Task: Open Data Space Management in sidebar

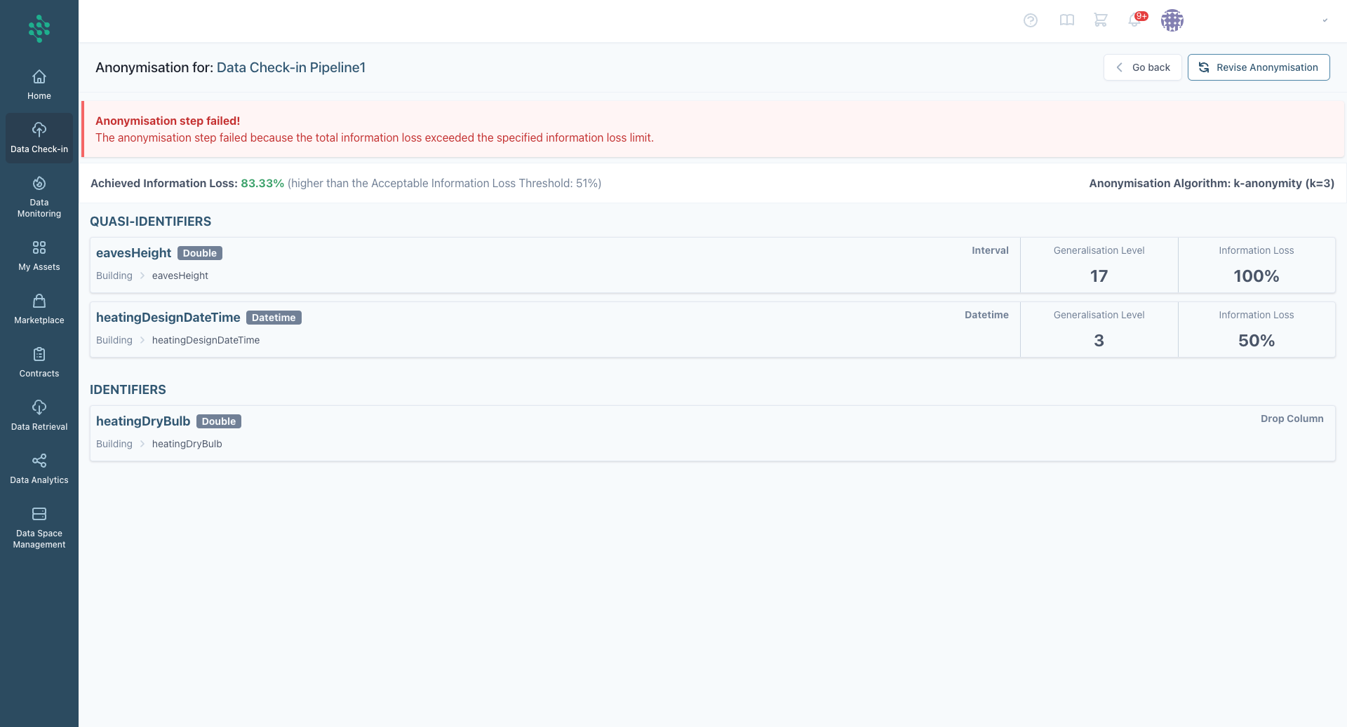Action: click(x=39, y=528)
